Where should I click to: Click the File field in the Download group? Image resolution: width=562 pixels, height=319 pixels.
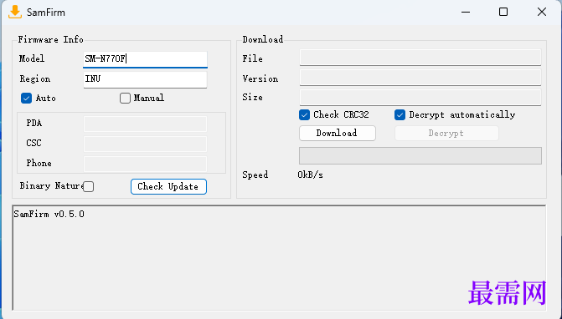pos(420,58)
